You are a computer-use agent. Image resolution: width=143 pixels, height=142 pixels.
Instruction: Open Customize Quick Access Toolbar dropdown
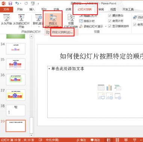pos(38,4)
